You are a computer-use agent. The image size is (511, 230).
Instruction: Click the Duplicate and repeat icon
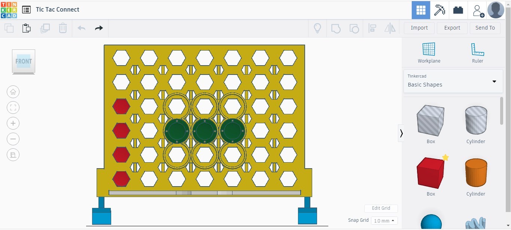pos(45,28)
